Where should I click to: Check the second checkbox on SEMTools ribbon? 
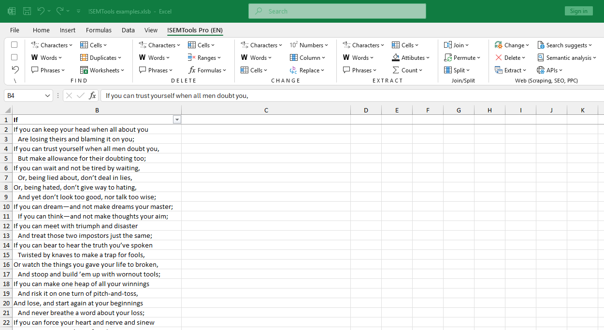click(x=14, y=57)
